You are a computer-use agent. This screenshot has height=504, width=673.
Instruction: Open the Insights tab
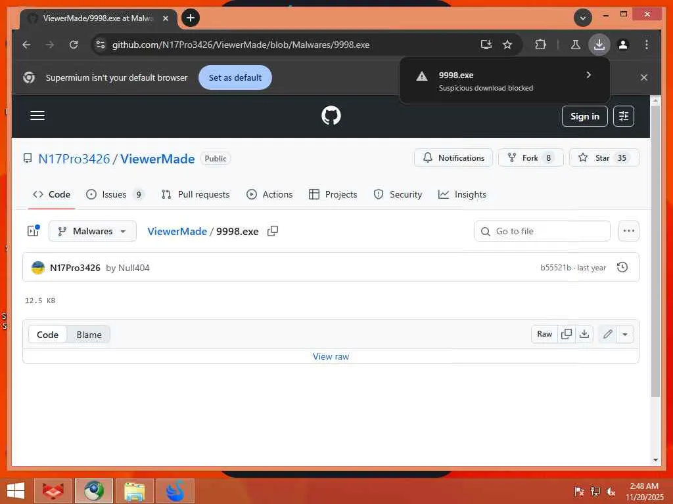tap(462, 194)
